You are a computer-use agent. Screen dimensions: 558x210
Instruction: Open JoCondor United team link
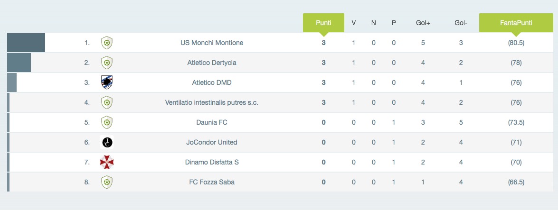point(212,142)
